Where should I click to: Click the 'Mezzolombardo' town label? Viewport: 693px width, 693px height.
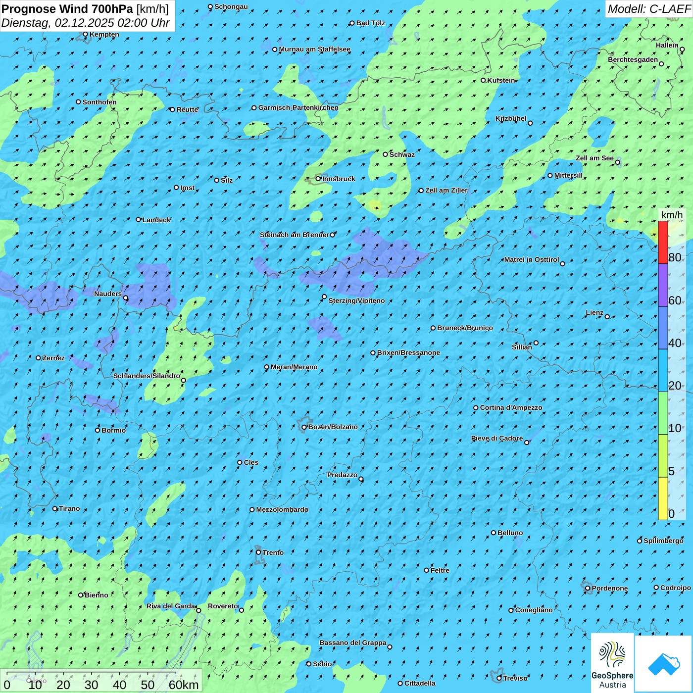tap(282, 509)
